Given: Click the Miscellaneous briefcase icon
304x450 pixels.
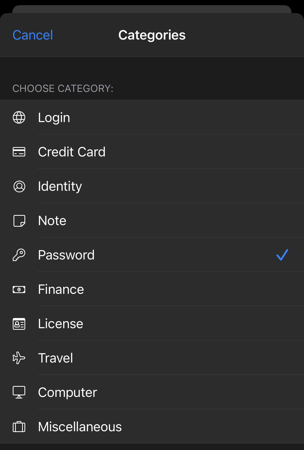Looking at the screenshot, I should coord(19,427).
